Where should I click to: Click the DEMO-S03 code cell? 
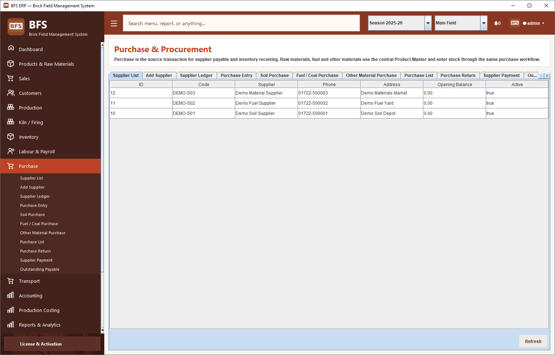[x=203, y=93]
